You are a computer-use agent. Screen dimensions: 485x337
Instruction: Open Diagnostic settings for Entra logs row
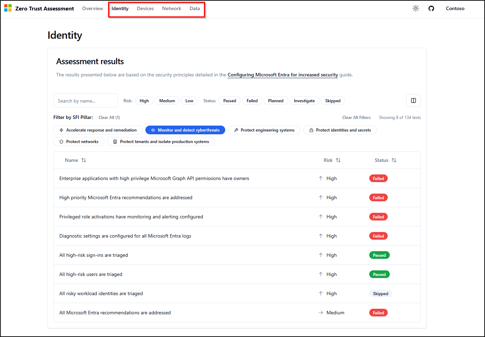tap(237, 236)
